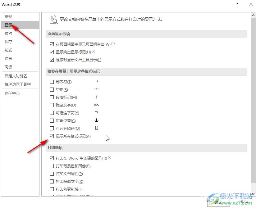Click the 始终在屏幕上显示这些格式标记 heading
Viewport: 256px width, 208px height.
(x=73, y=71)
